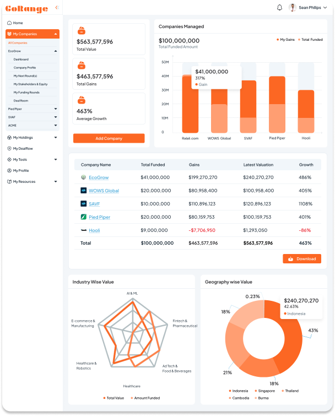
Task: Open My Profile menu item
Action: coord(21,171)
